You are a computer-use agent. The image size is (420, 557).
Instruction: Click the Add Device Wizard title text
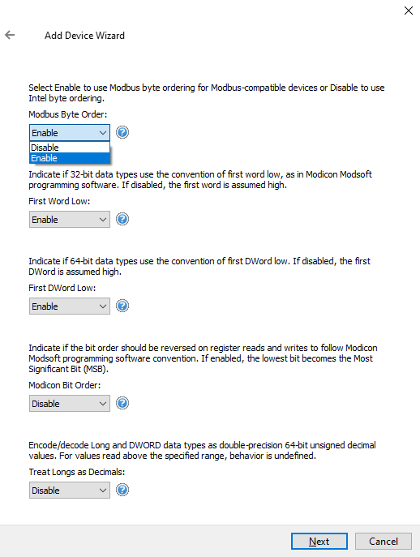[x=84, y=36]
